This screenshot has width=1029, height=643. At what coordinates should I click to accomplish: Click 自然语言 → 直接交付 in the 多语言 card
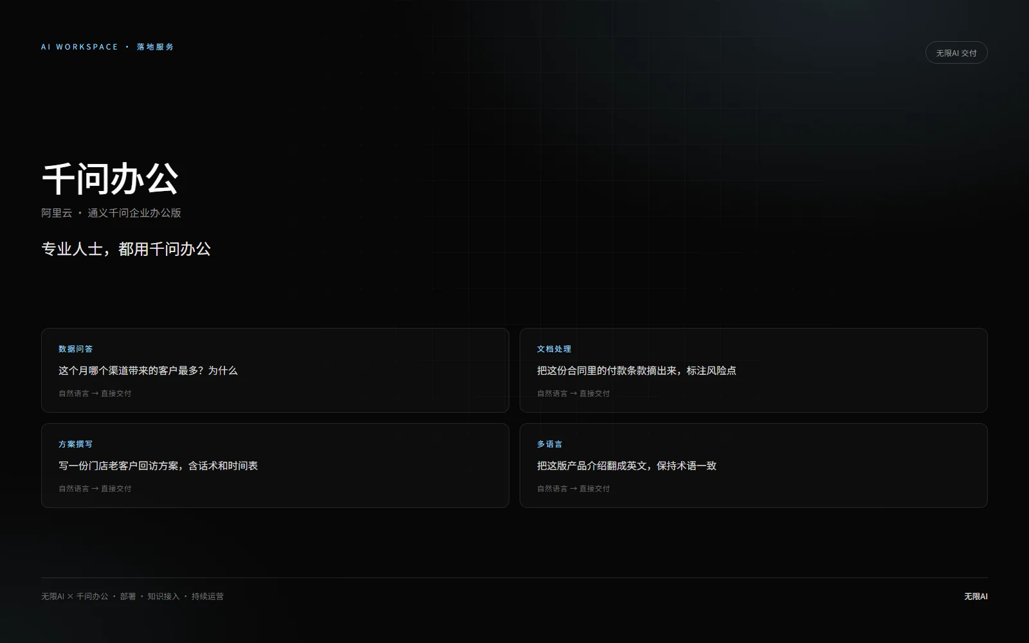coord(574,489)
